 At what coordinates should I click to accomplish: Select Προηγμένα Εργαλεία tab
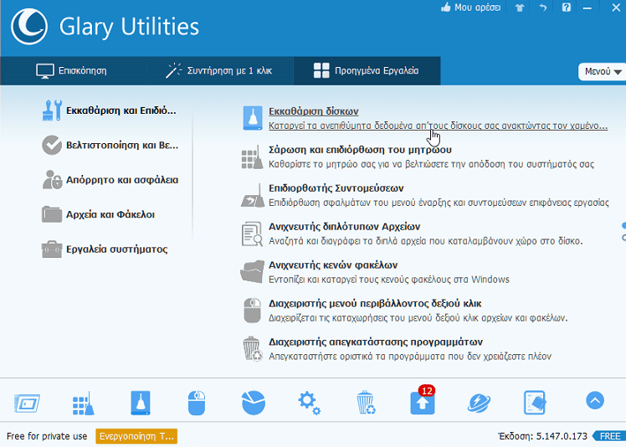tap(367, 70)
